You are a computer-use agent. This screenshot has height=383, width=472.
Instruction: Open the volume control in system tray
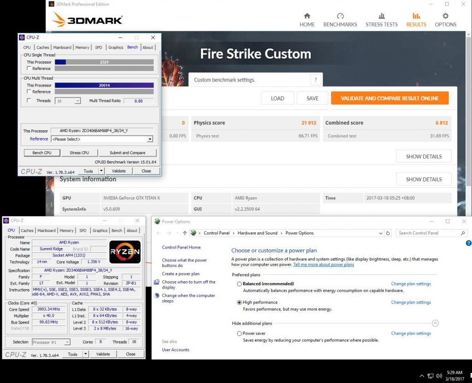[439, 376]
